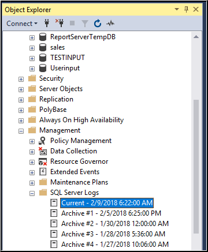208x252 pixels.
Task: Click the ReportServerTempDB database cylinder icon
Action: pyautogui.click(x=43, y=37)
